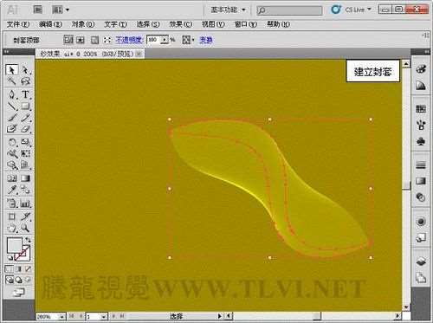The image size is (433, 323).
Task: Click the 不透明度 opacity link
Action: point(129,40)
